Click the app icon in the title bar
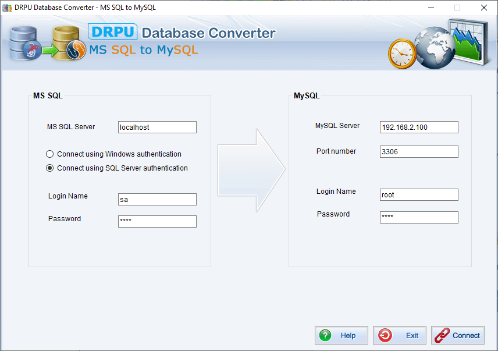The width and height of the screenshot is (498, 351). pos(7,8)
